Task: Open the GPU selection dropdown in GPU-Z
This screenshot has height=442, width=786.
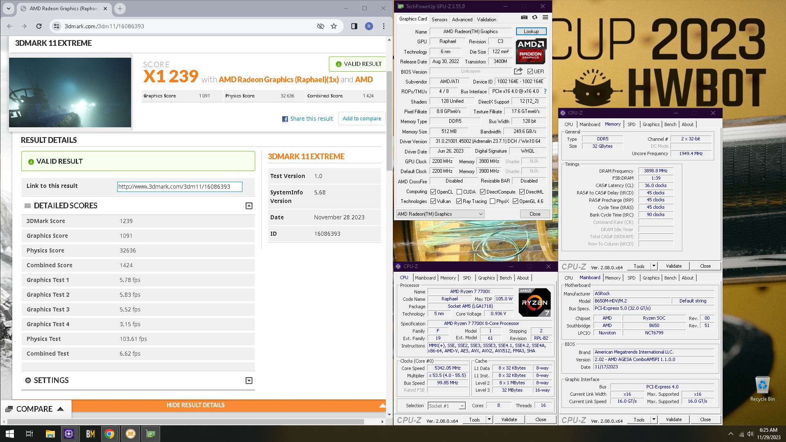Action: (x=440, y=214)
